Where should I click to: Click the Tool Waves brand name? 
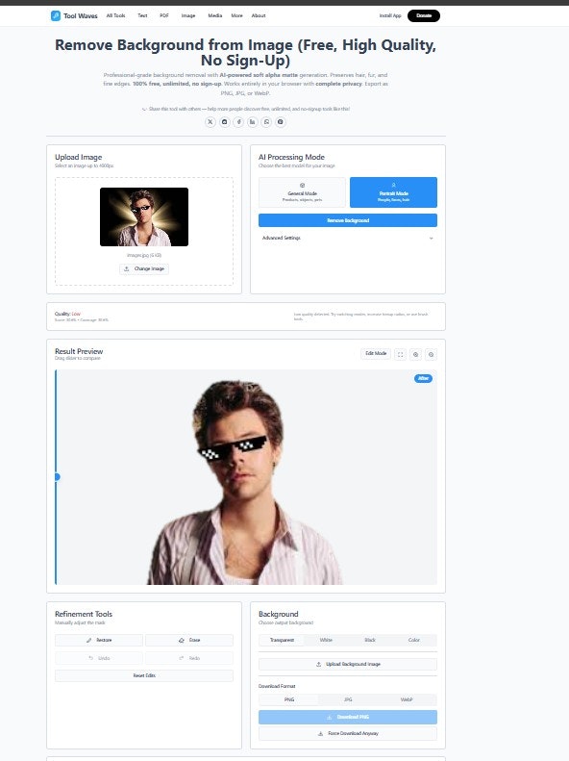81,16
